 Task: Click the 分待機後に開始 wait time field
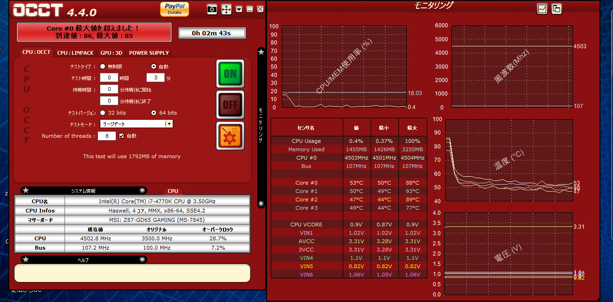109,89
